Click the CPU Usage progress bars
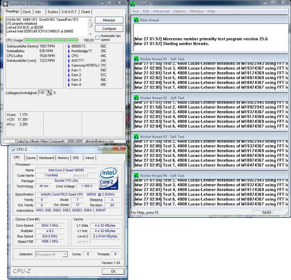This screenshot has width=291, height=280. click(51, 40)
